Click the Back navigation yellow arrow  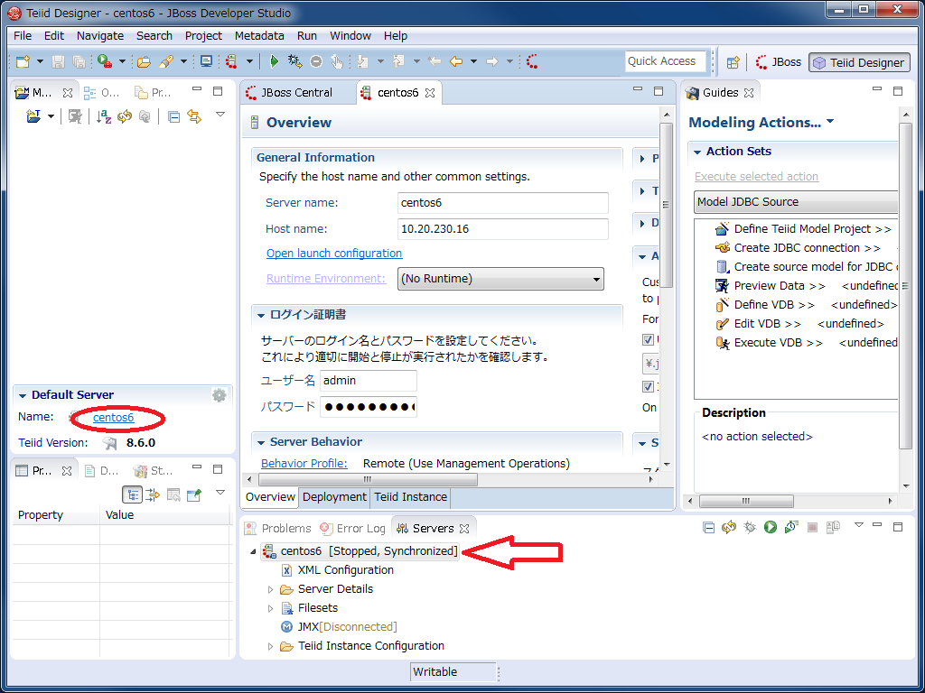[455, 61]
